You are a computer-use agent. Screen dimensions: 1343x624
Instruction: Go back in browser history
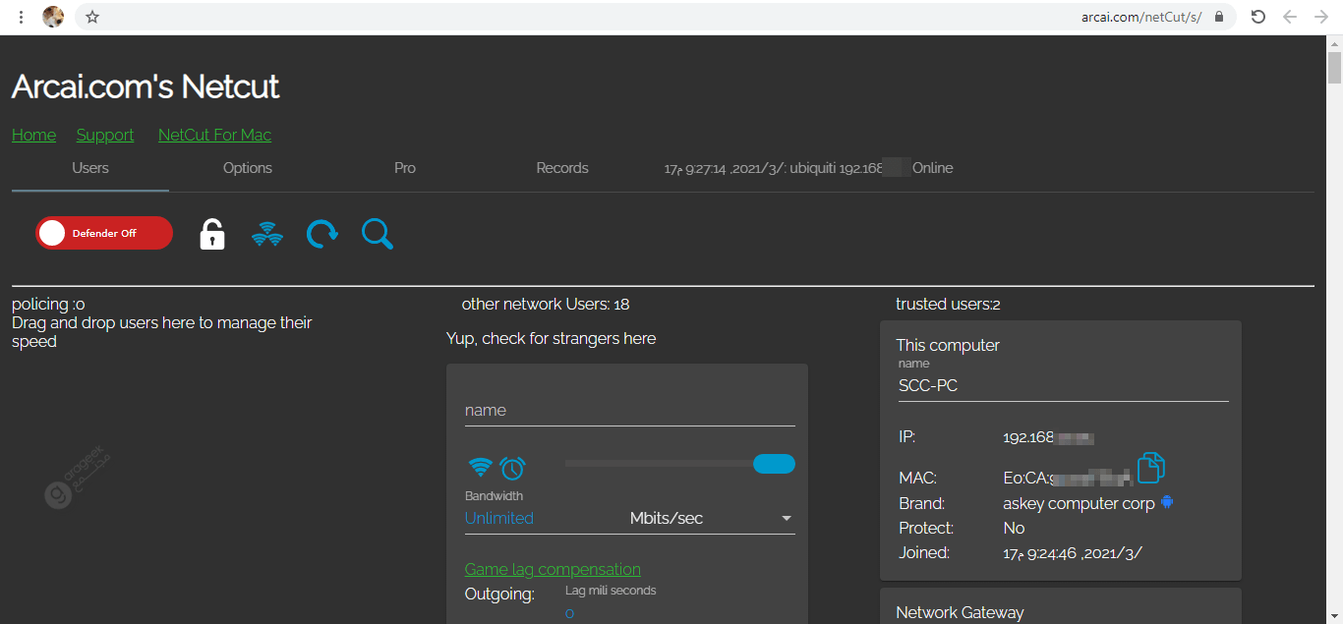click(x=1290, y=17)
